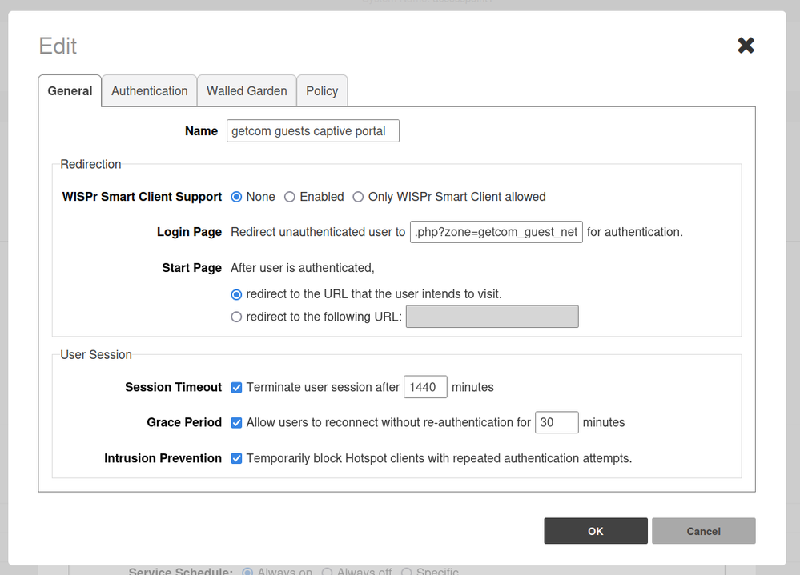
Task: Close the Edit dialog with the X icon
Action: coord(746,46)
